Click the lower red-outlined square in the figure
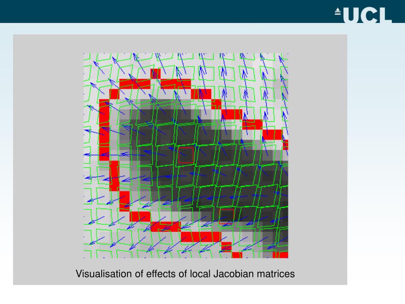 (x=227, y=217)
